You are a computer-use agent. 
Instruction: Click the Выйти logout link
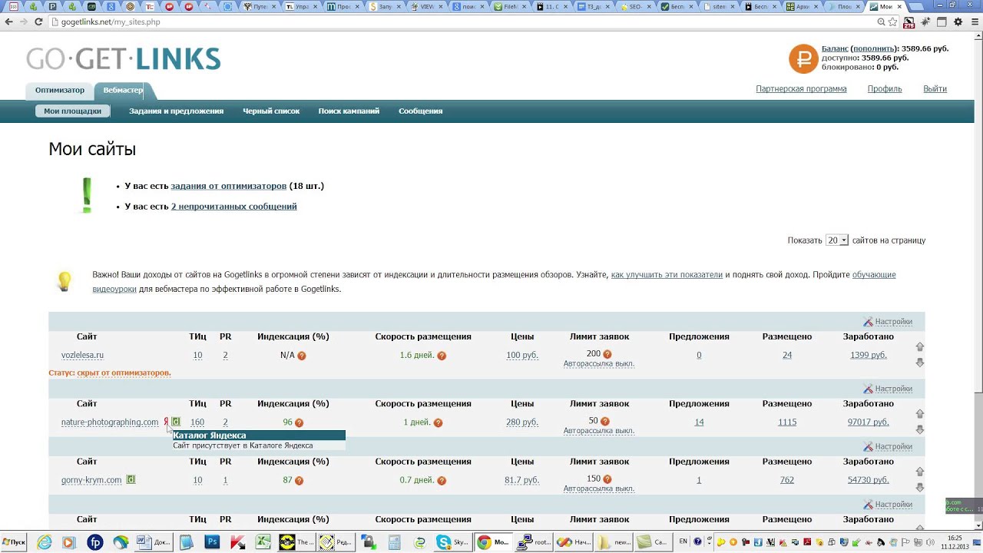pos(935,89)
